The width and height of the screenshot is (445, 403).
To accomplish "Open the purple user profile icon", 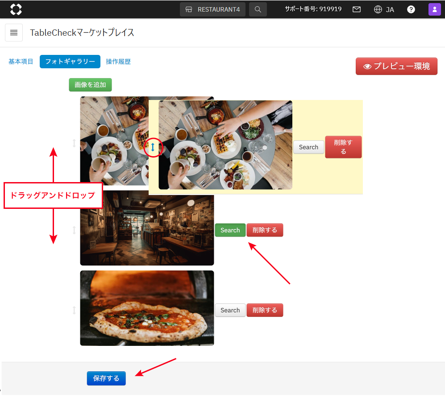I will click(434, 9).
